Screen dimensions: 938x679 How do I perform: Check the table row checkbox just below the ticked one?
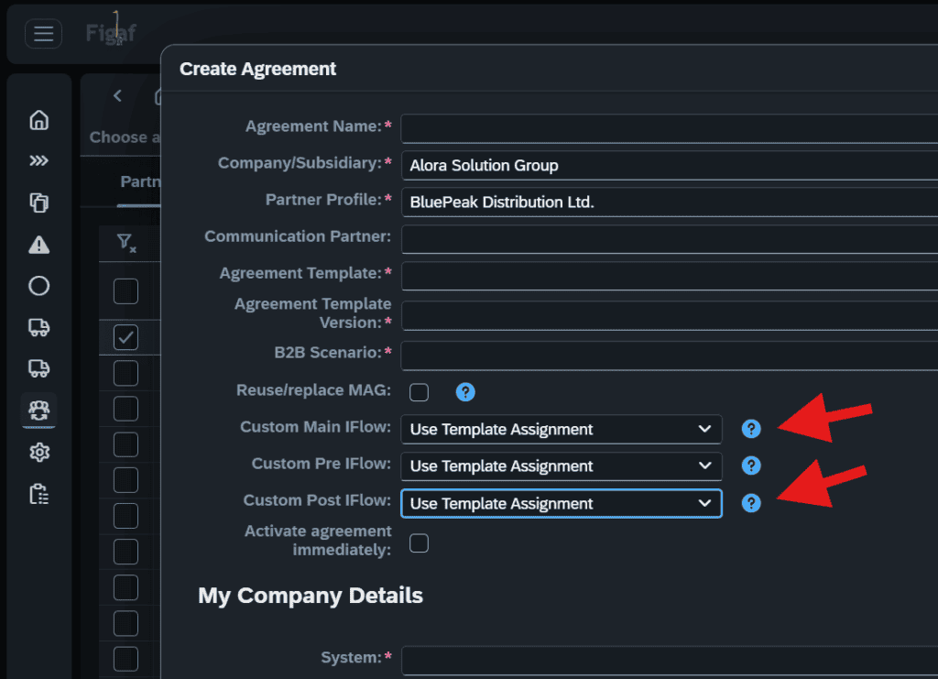coord(125,373)
